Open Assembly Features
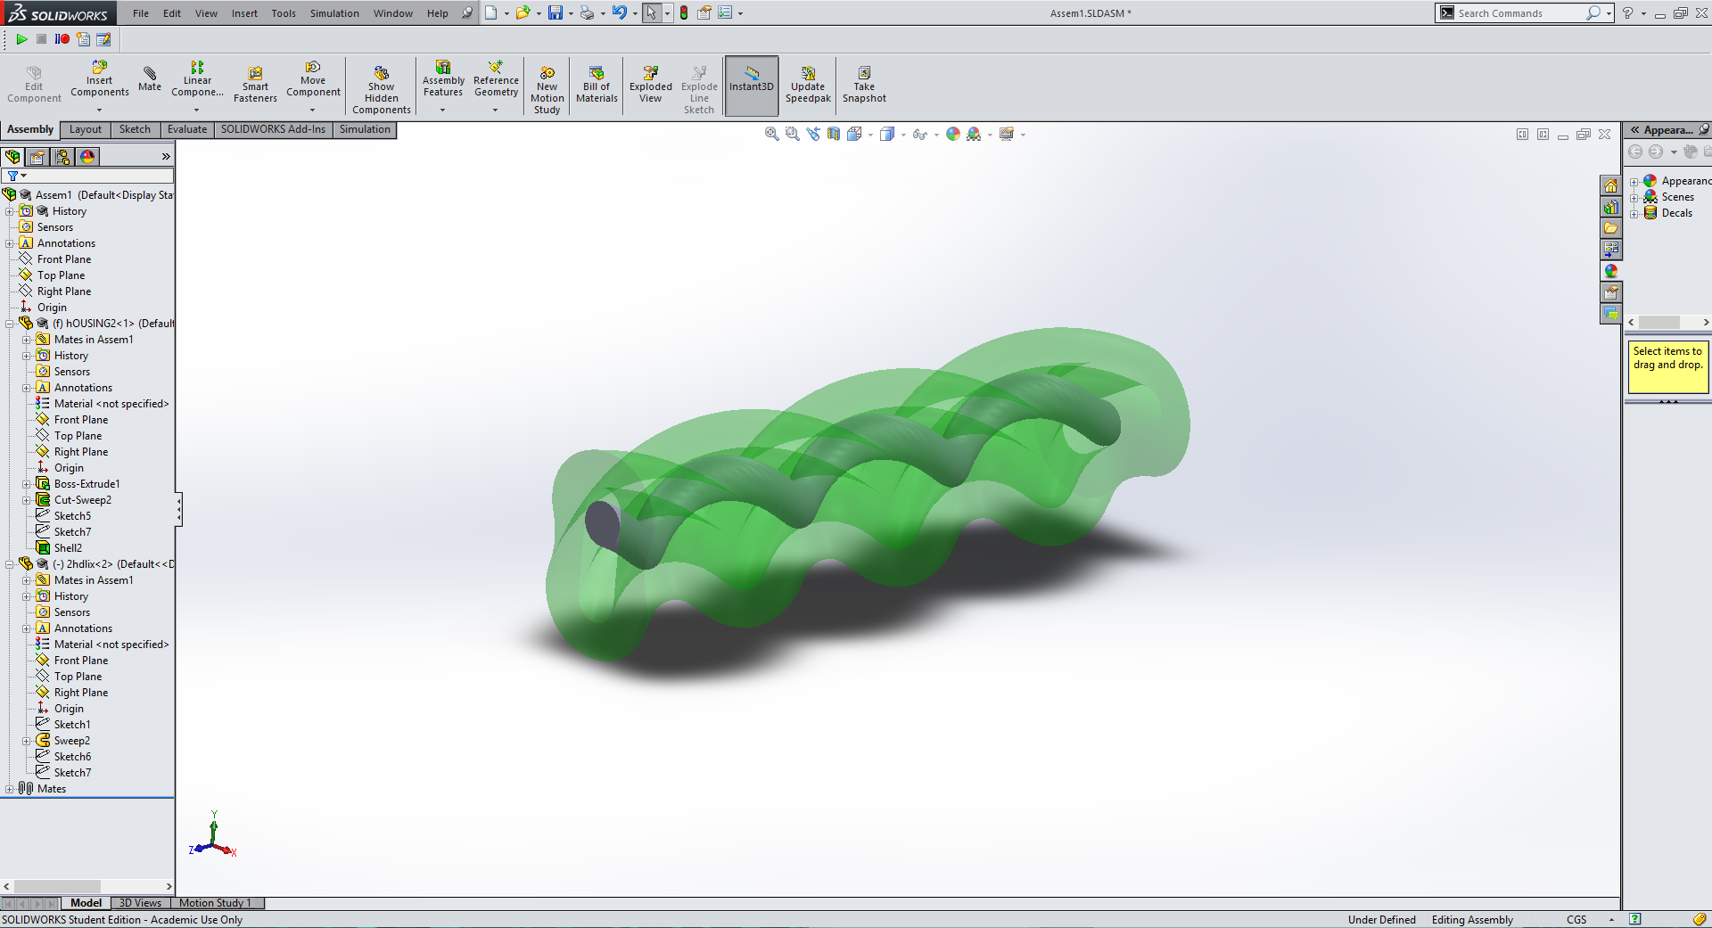The width and height of the screenshot is (1712, 928). 443,78
